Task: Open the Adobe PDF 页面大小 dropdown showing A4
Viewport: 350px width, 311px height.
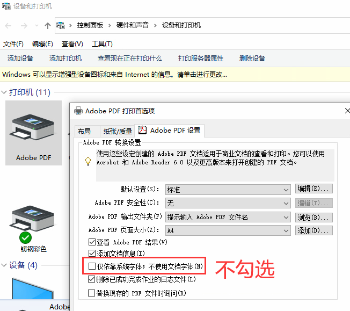Action: tap(228, 230)
